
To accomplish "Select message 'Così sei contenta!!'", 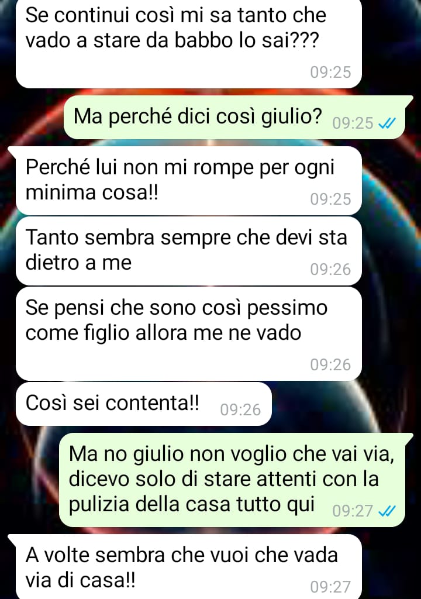I will (x=144, y=404).
